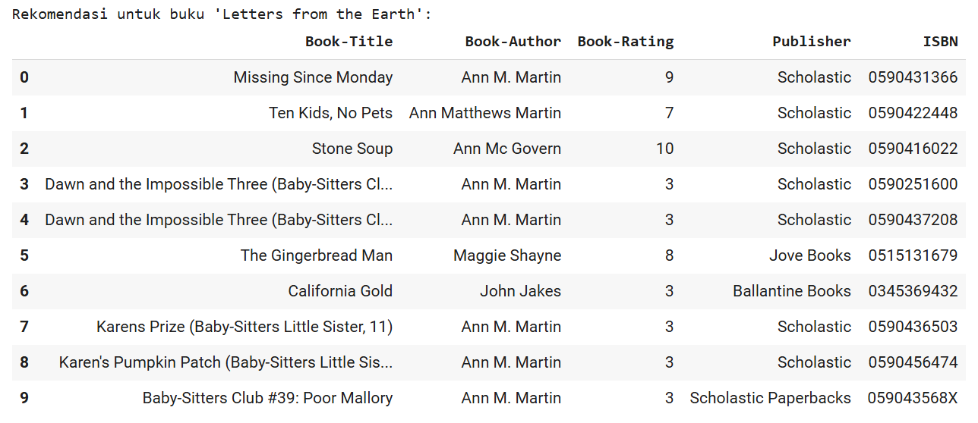Select the 'California Gold' title cell
The height and width of the screenshot is (423, 978).
tap(340, 291)
